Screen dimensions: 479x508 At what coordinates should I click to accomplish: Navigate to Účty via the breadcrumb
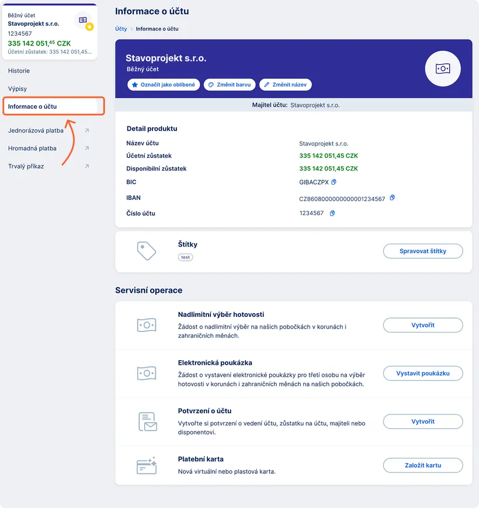[121, 29]
